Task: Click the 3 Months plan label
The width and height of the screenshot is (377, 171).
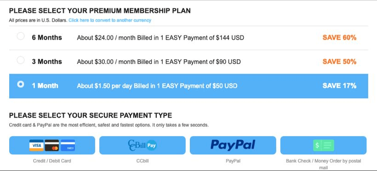Action: 47,62
